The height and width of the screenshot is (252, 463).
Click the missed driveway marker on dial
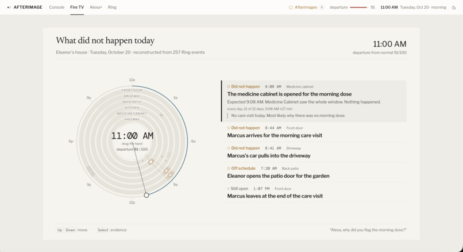point(167,171)
